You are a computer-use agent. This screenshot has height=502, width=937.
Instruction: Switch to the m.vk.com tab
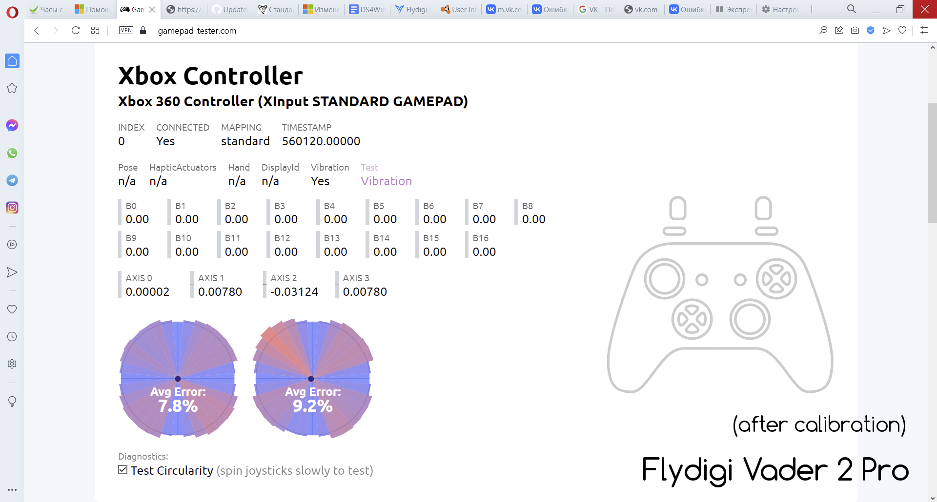[505, 9]
